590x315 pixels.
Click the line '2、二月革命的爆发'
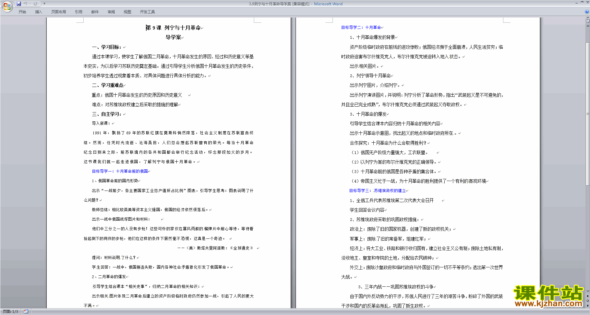coord(109,277)
